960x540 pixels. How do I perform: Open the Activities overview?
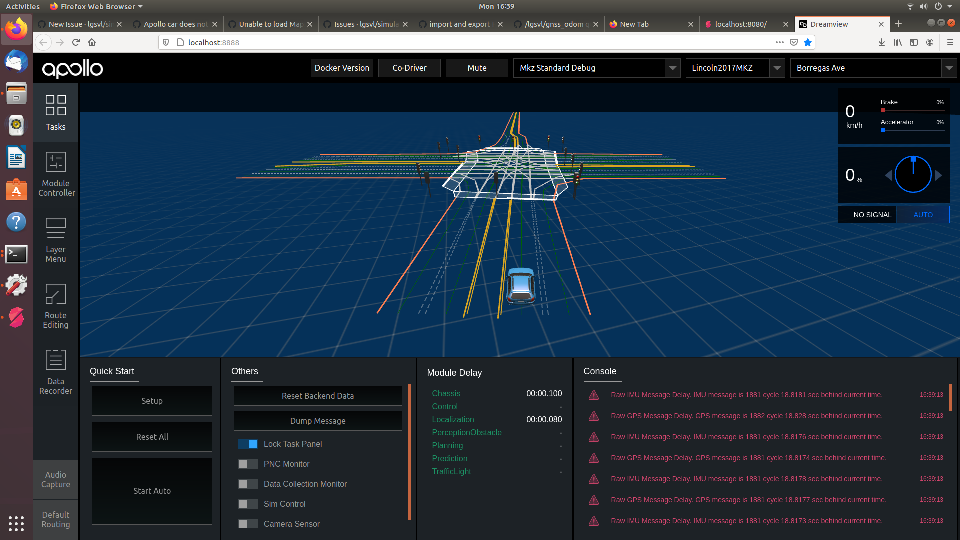pyautogui.click(x=23, y=6)
